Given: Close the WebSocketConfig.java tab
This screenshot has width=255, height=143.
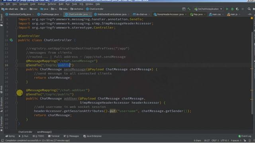Looking at the screenshot, I should [x=33, y=14].
